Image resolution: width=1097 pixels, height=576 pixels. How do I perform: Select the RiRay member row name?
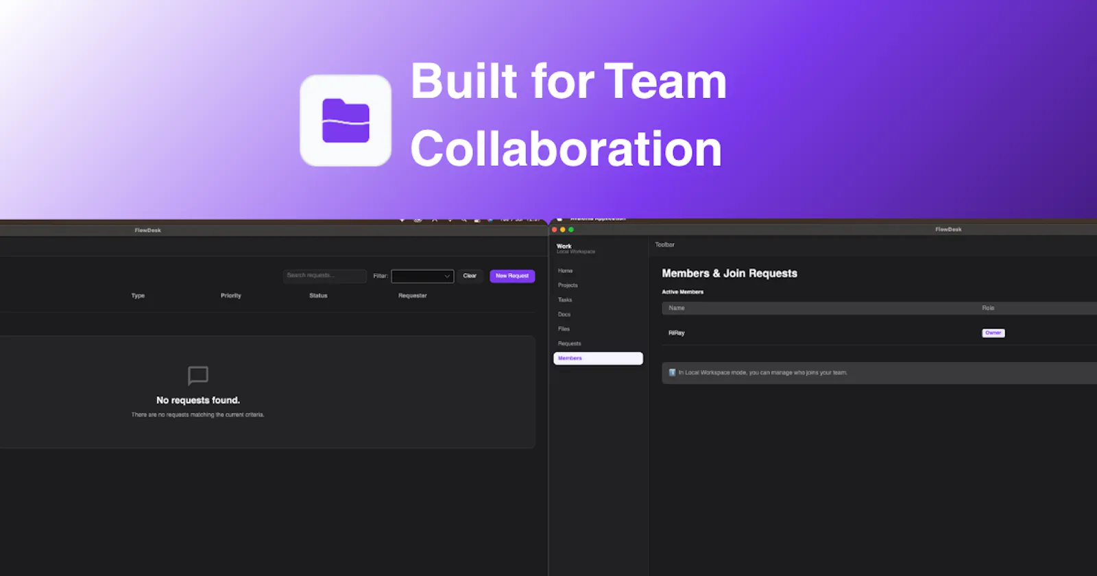tap(677, 333)
